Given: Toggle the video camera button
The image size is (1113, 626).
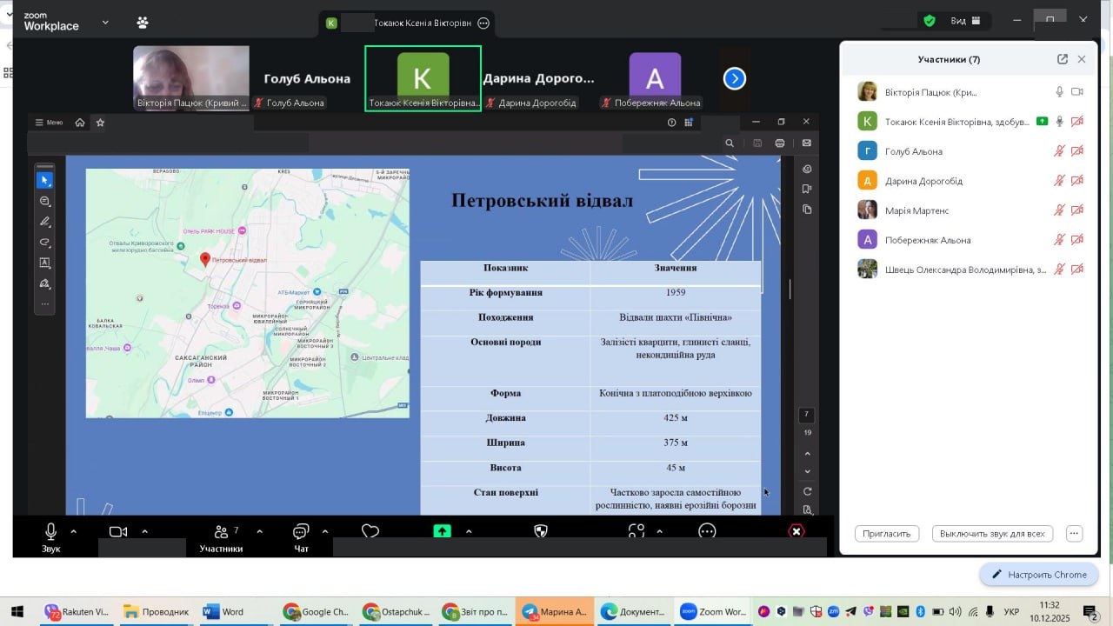Looking at the screenshot, I should click(118, 531).
